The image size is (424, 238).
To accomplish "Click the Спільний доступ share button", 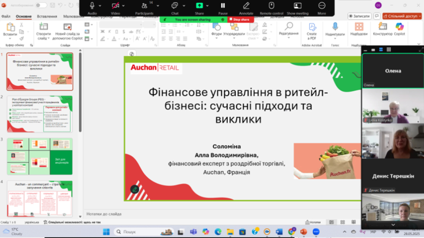I will click(x=402, y=16).
